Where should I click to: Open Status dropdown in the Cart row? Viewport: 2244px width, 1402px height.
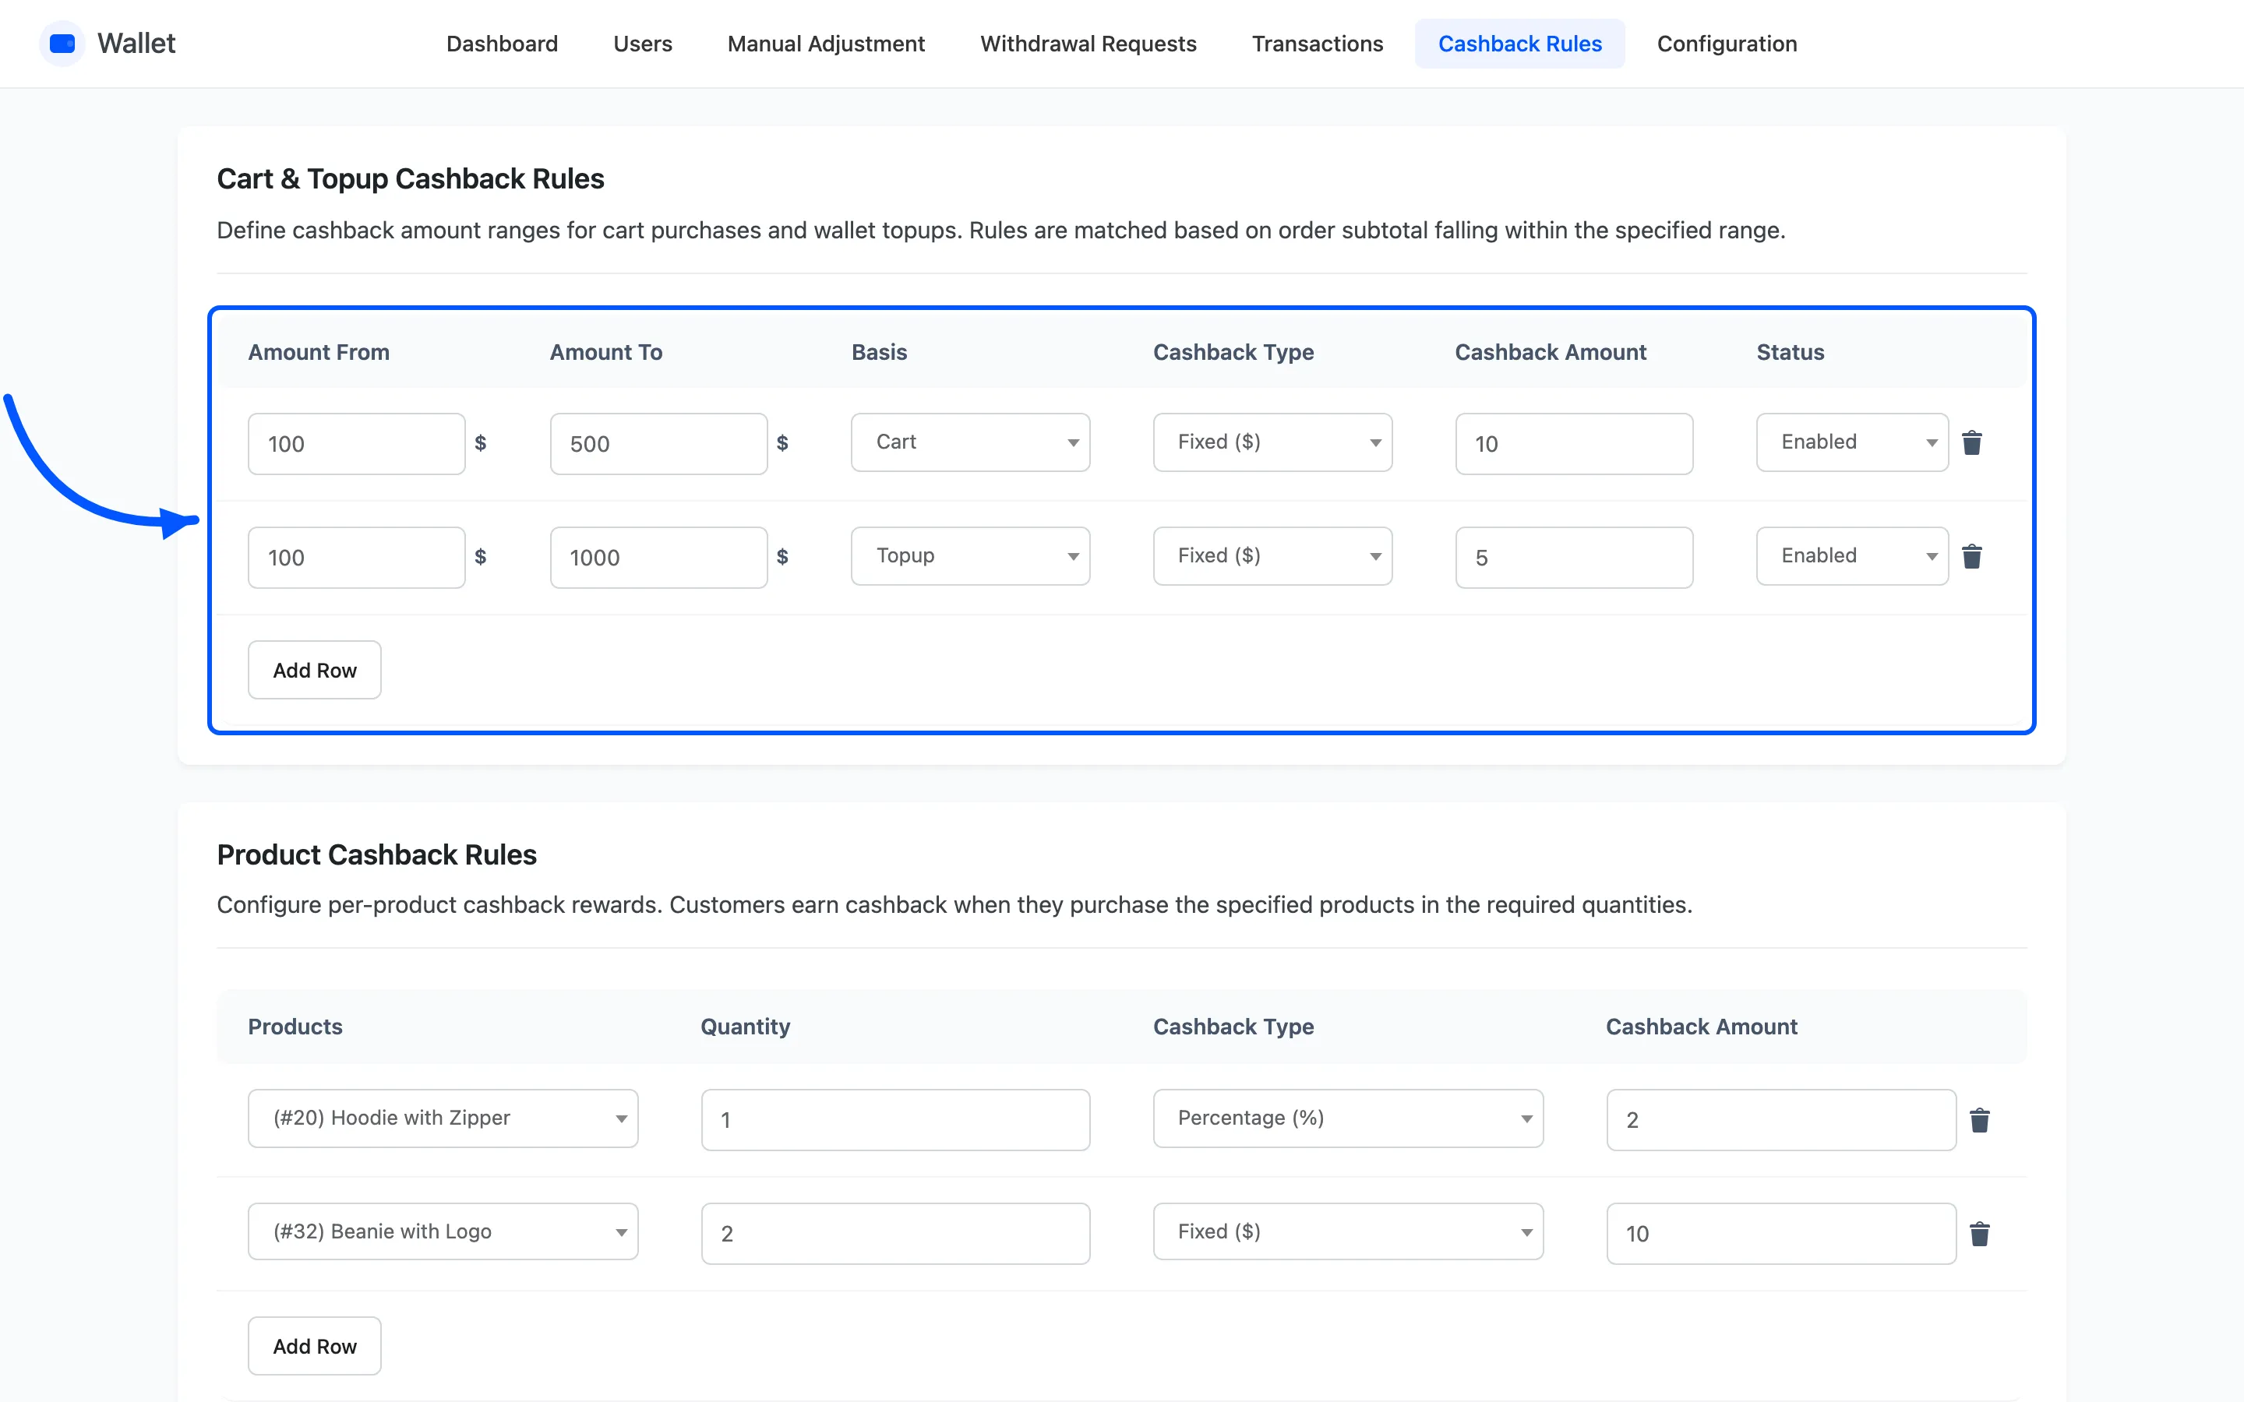(x=1852, y=442)
